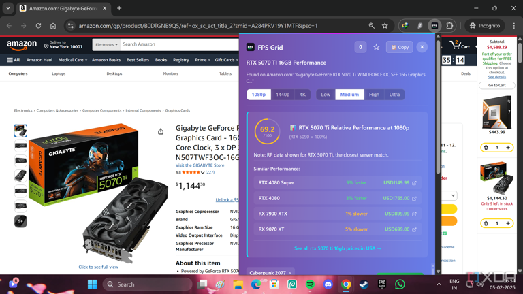Open Graphics Cards breadcrumb link

pos(178,110)
